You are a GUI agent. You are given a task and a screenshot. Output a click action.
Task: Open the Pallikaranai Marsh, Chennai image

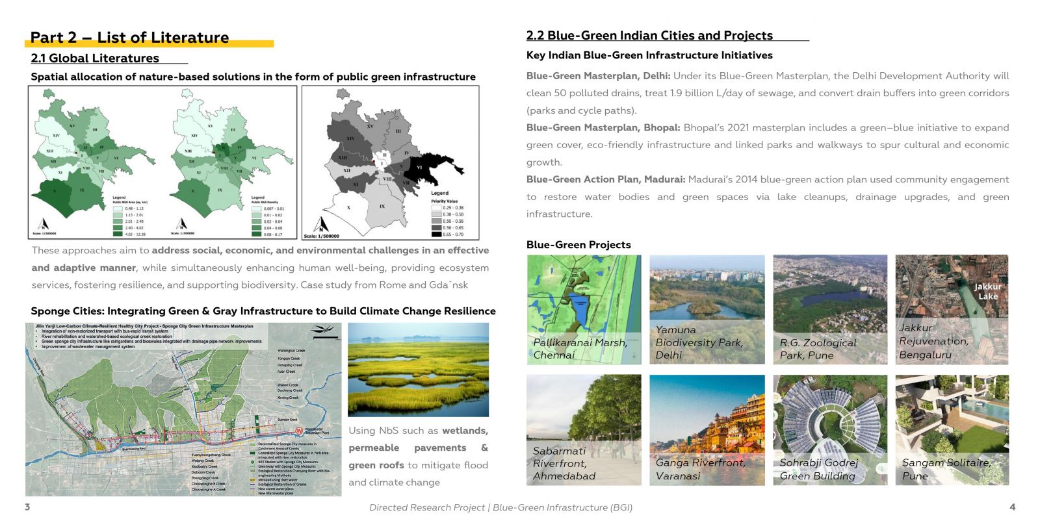coord(584,309)
